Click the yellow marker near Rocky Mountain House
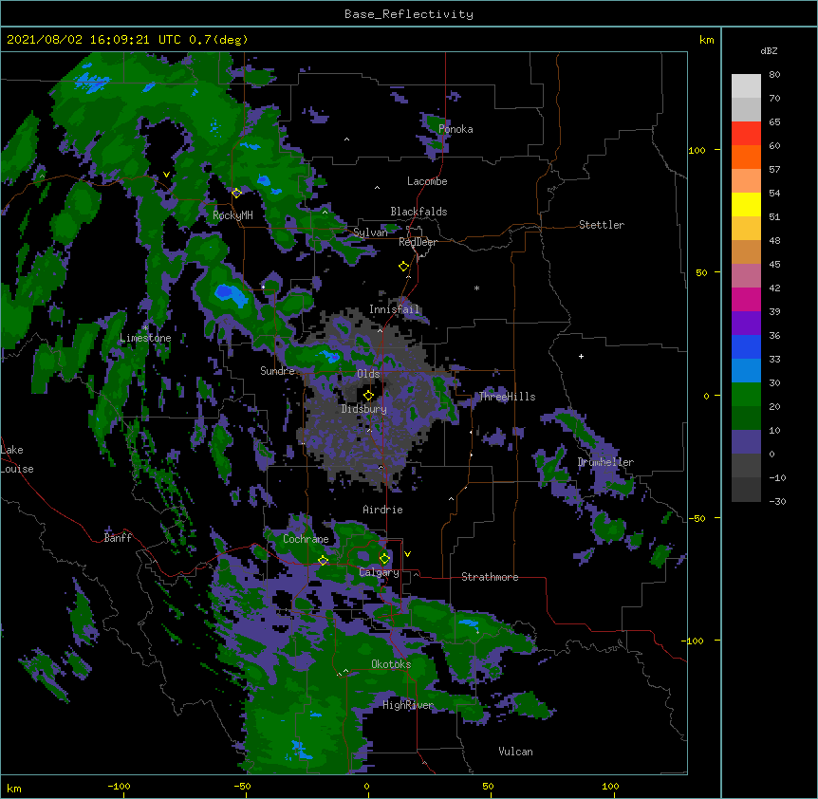818x799 pixels. [x=236, y=193]
